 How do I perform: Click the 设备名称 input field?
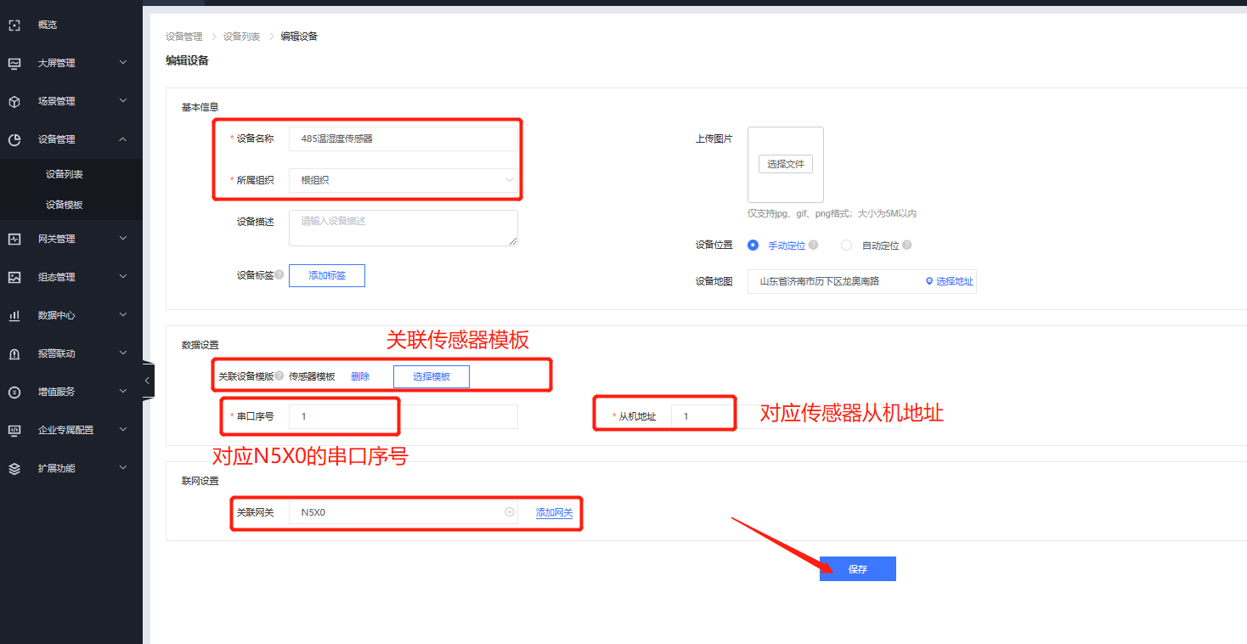pyautogui.click(x=403, y=138)
